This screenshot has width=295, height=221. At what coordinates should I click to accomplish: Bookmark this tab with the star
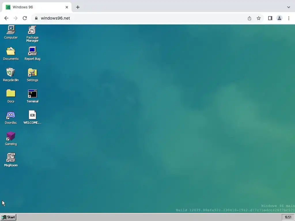259,18
